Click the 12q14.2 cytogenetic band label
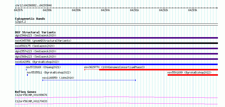Viewport: 225px width, 107px height. pos(20,22)
